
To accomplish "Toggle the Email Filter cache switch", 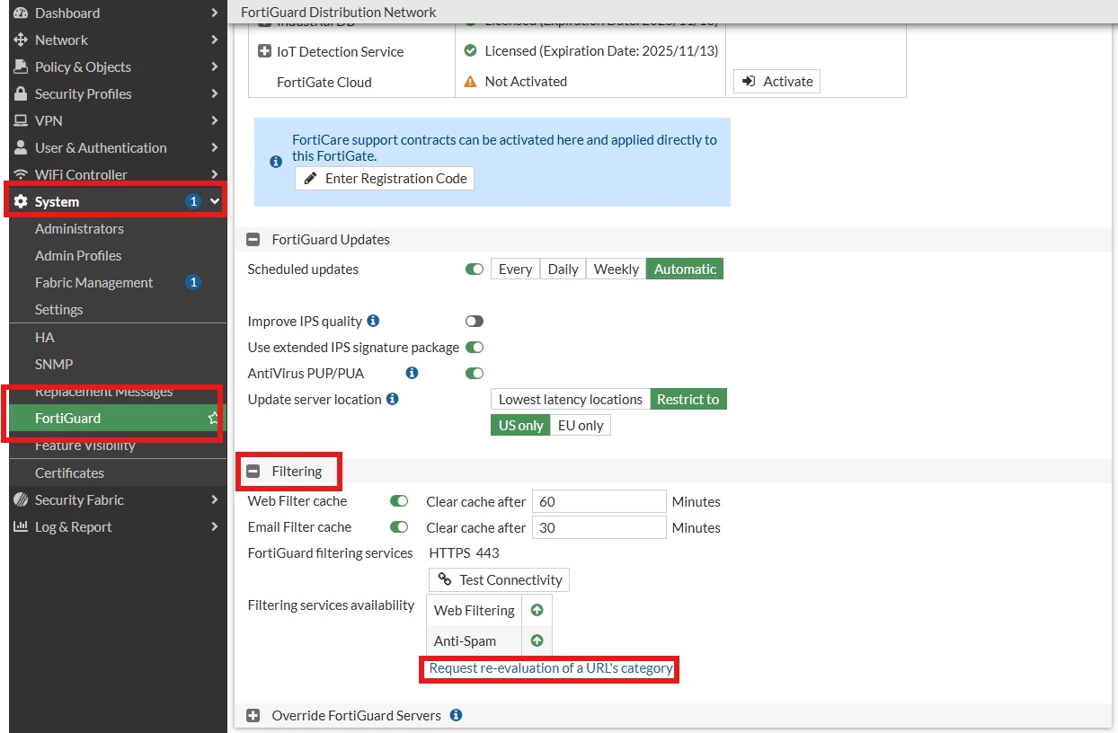I will [x=399, y=527].
